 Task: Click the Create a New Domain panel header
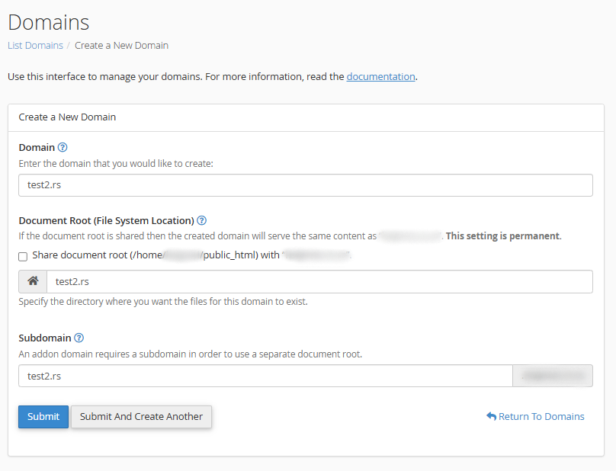[x=306, y=117]
